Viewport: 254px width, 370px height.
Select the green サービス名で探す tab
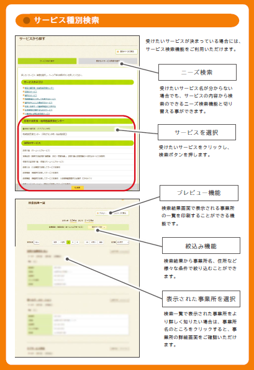pos(47,61)
